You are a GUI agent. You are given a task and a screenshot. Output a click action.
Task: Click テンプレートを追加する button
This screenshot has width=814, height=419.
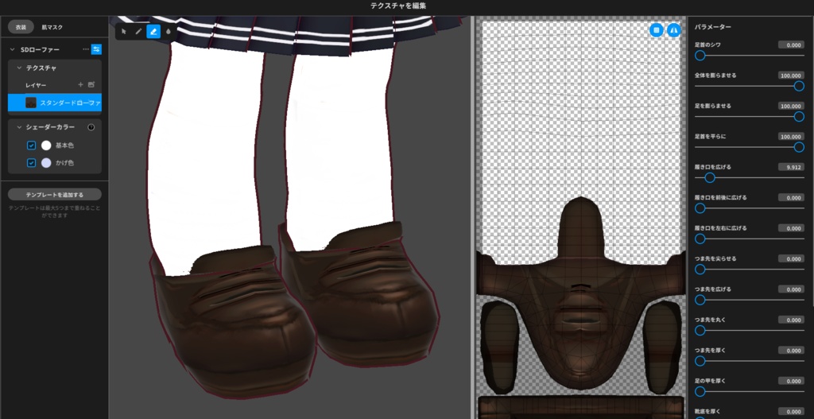coord(55,195)
